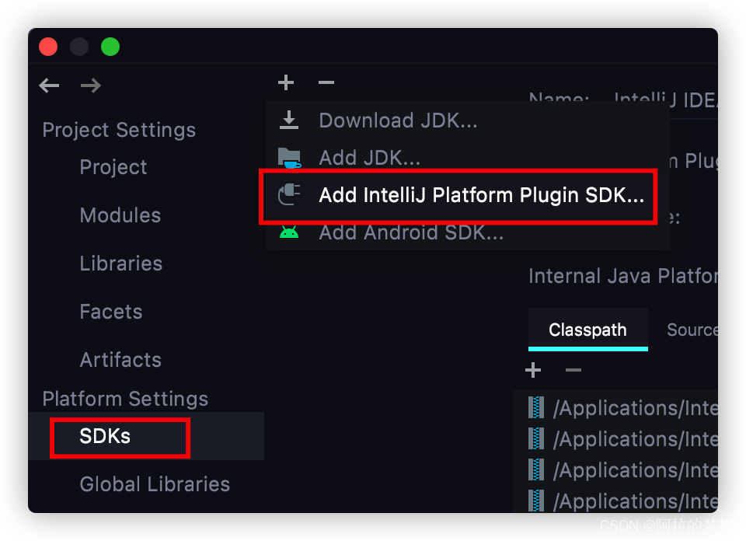Open the Project settings page
The width and height of the screenshot is (746, 541).
(x=113, y=167)
